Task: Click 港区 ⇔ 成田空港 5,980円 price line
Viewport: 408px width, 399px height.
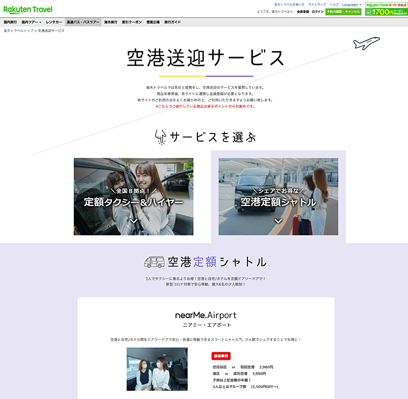Action: coord(239,374)
